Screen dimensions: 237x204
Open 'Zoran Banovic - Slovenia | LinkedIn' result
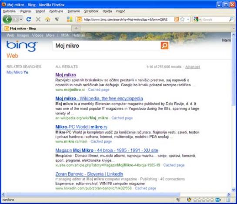89,174
